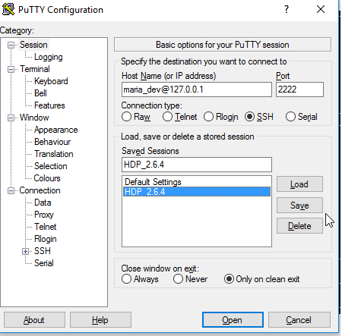Image resolution: width=342 pixels, height=336 pixels.
Task: Open the SSH connection
Action: point(233,320)
